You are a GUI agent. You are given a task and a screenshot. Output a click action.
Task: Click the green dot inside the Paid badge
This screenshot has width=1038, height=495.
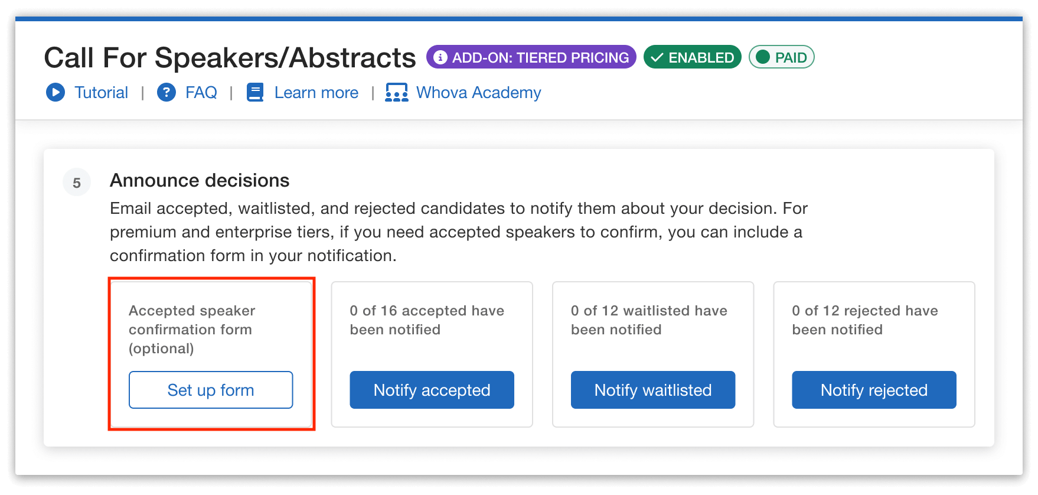pos(763,57)
